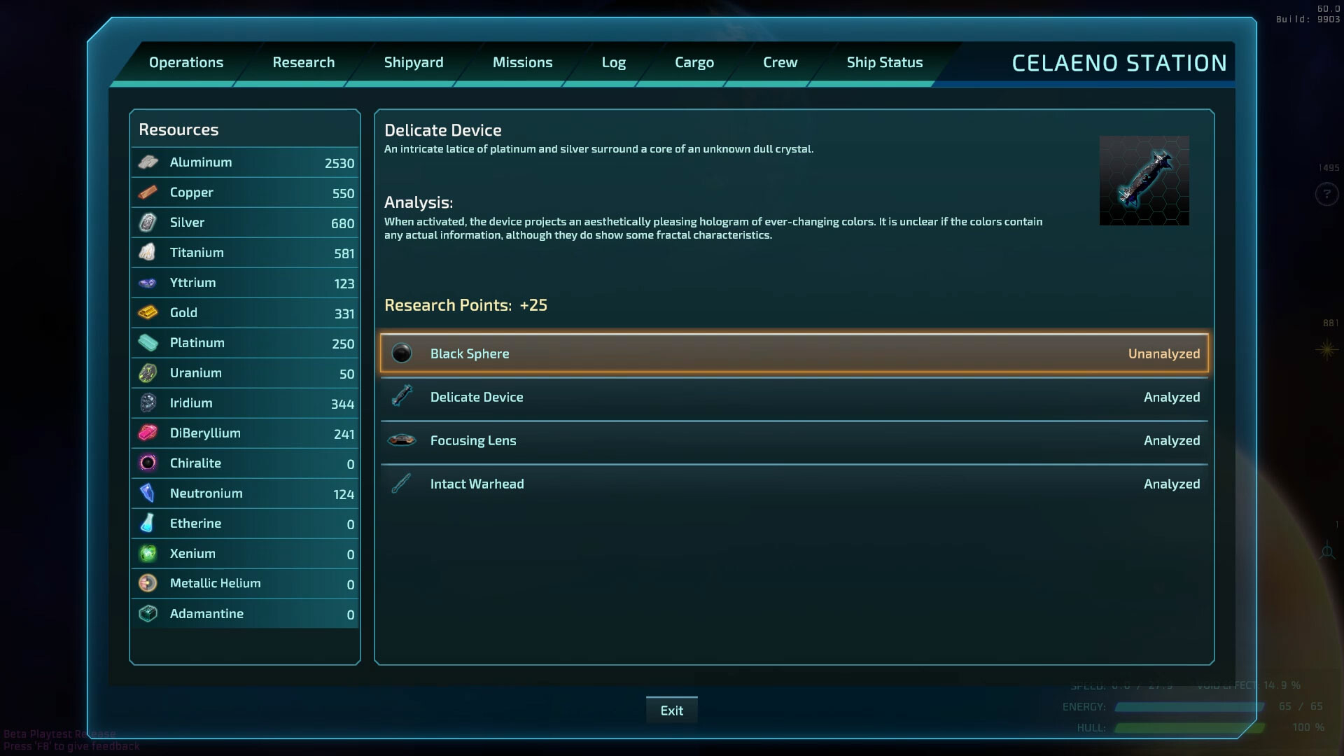Expand the Shipyard tab options
Image resolution: width=1344 pixels, height=756 pixels.
pos(414,62)
